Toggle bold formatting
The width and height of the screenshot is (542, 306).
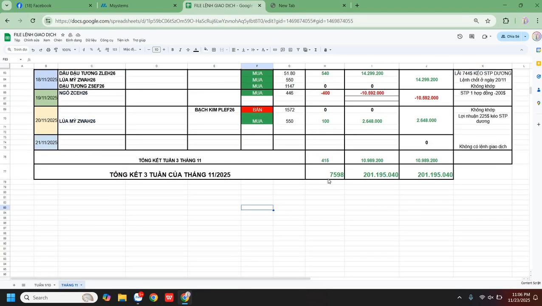[172, 50]
